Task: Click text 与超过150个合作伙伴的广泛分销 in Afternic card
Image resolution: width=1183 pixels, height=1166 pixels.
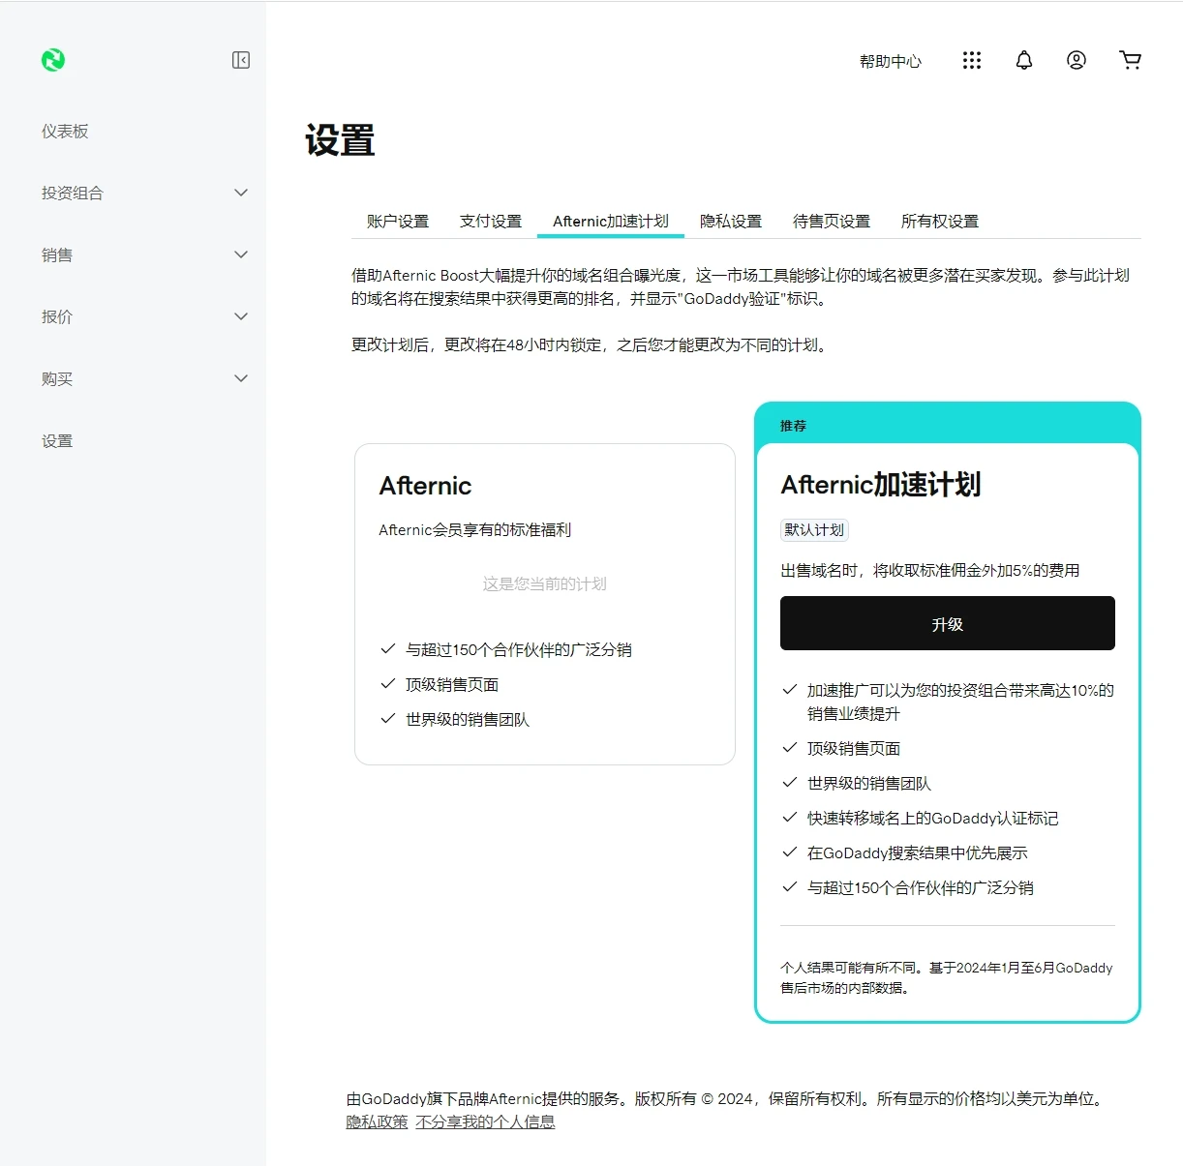Action: point(519,650)
